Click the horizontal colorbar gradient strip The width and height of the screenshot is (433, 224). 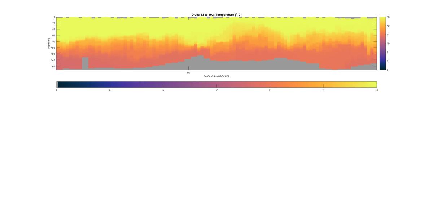pyautogui.click(x=216, y=84)
